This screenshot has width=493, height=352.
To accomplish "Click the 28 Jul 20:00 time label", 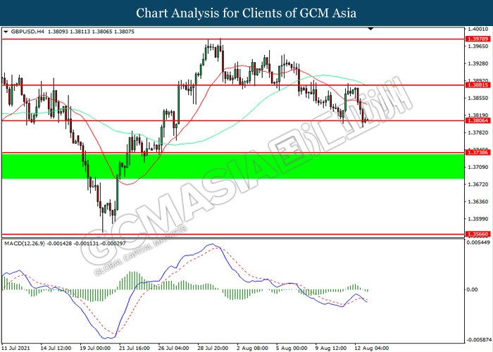I will (x=213, y=348).
